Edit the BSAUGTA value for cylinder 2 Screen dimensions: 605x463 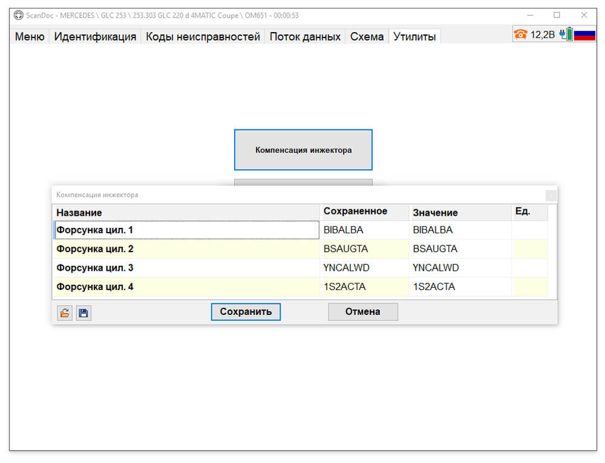point(460,249)
